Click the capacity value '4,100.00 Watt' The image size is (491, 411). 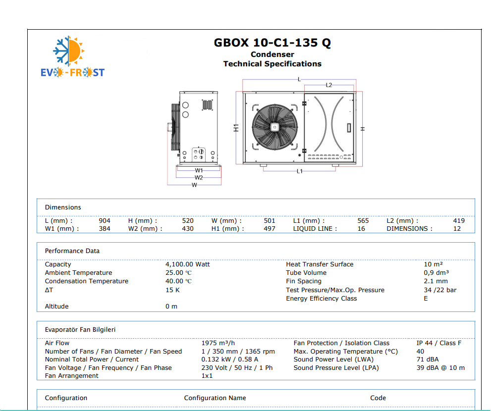[188, 264]
